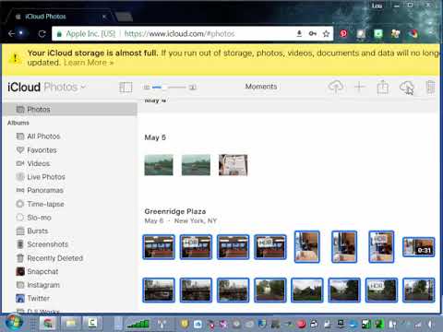The height and width of the screenshot is (332, 443).
Task: Click the bookmark star icon in address bar
Action: coord(326,33)
